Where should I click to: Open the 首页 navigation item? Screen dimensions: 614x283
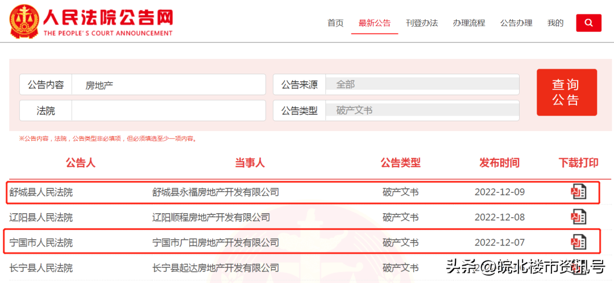click(335, 23)
